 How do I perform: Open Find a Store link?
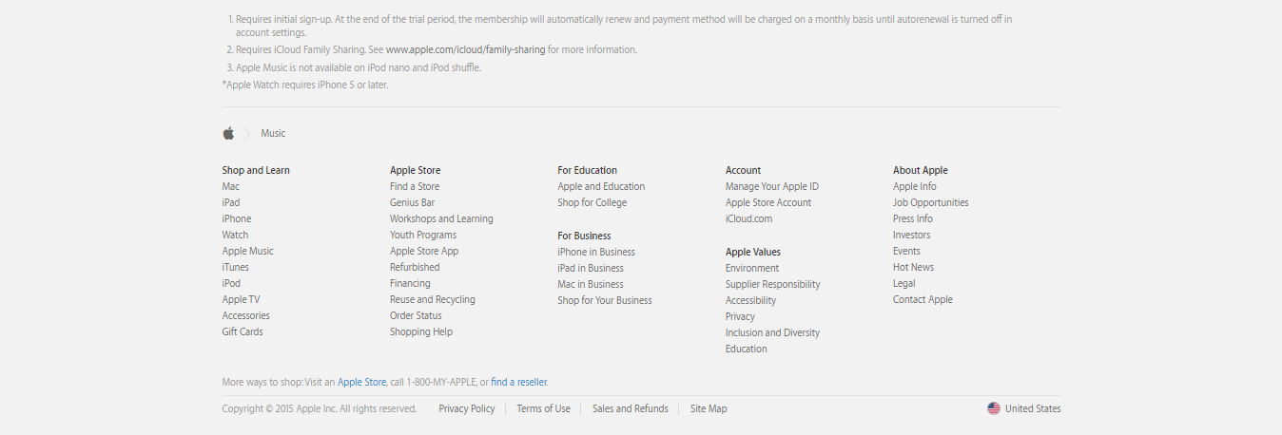coord(415,187)
